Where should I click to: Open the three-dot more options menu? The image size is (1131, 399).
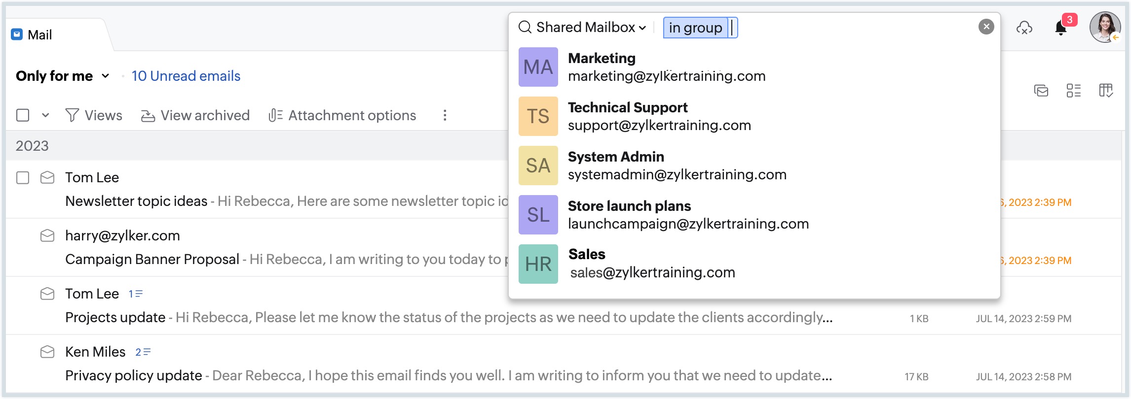click(445, 115)
